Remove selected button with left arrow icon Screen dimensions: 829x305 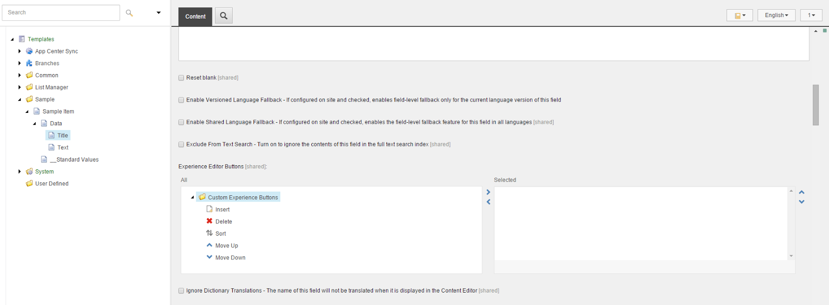pyautogui.click(x=488, y=202)
